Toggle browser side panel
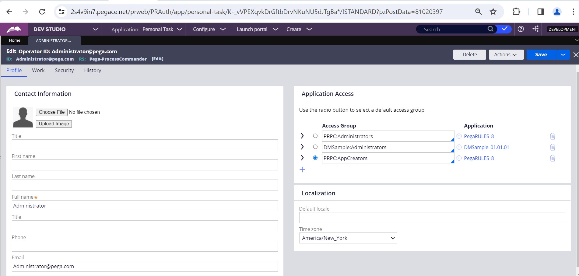Screen dimensions: 579x276 coord(541,12)
